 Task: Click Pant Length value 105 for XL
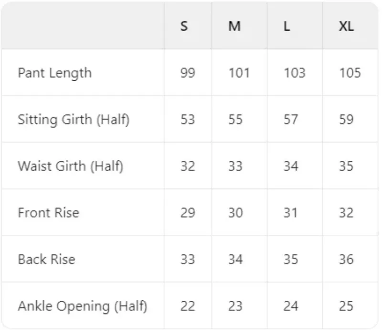coord(350,73)
